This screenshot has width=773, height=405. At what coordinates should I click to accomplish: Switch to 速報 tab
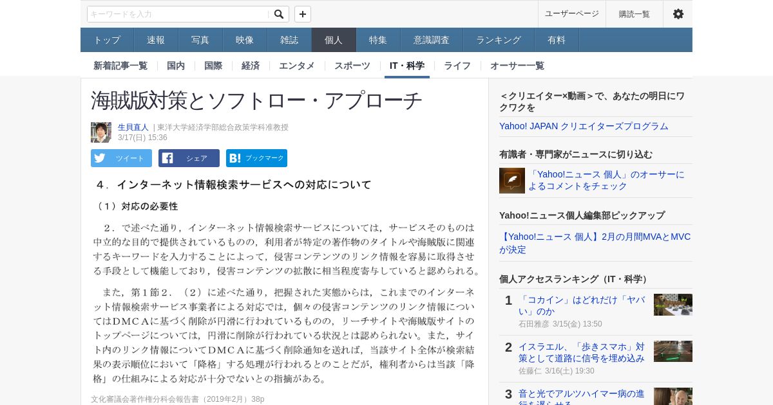click(x=156, y=40)
